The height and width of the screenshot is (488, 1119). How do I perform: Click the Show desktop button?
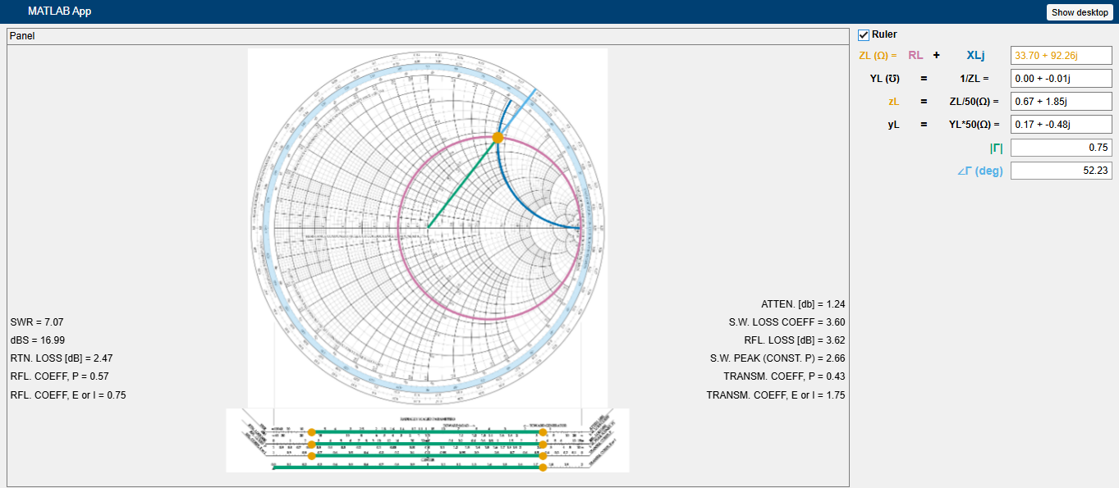click(x=1078, y=11)
